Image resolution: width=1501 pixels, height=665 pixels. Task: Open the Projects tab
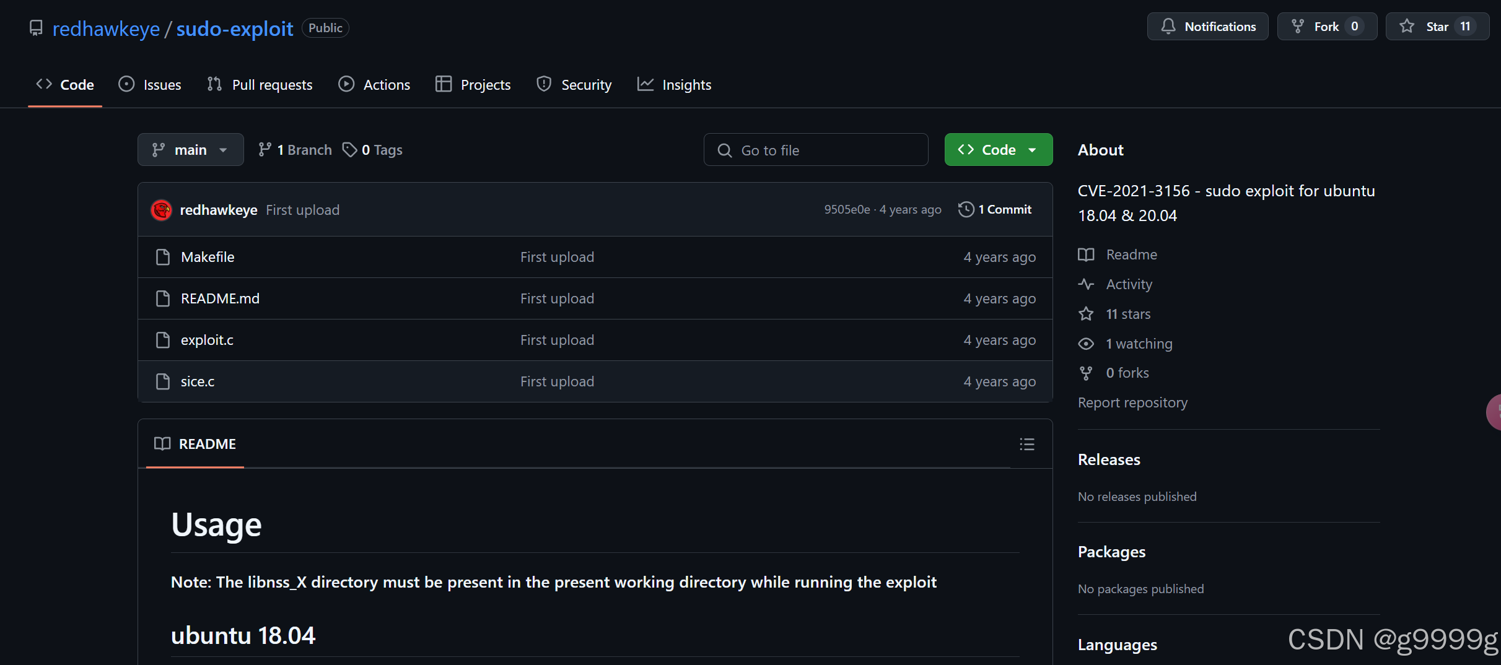pos(473,85)
